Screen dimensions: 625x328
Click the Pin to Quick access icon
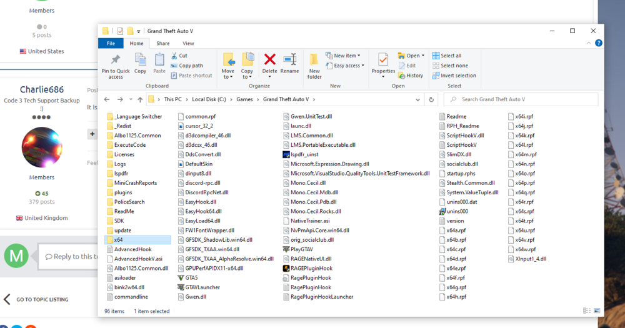(x=116, y=60)
